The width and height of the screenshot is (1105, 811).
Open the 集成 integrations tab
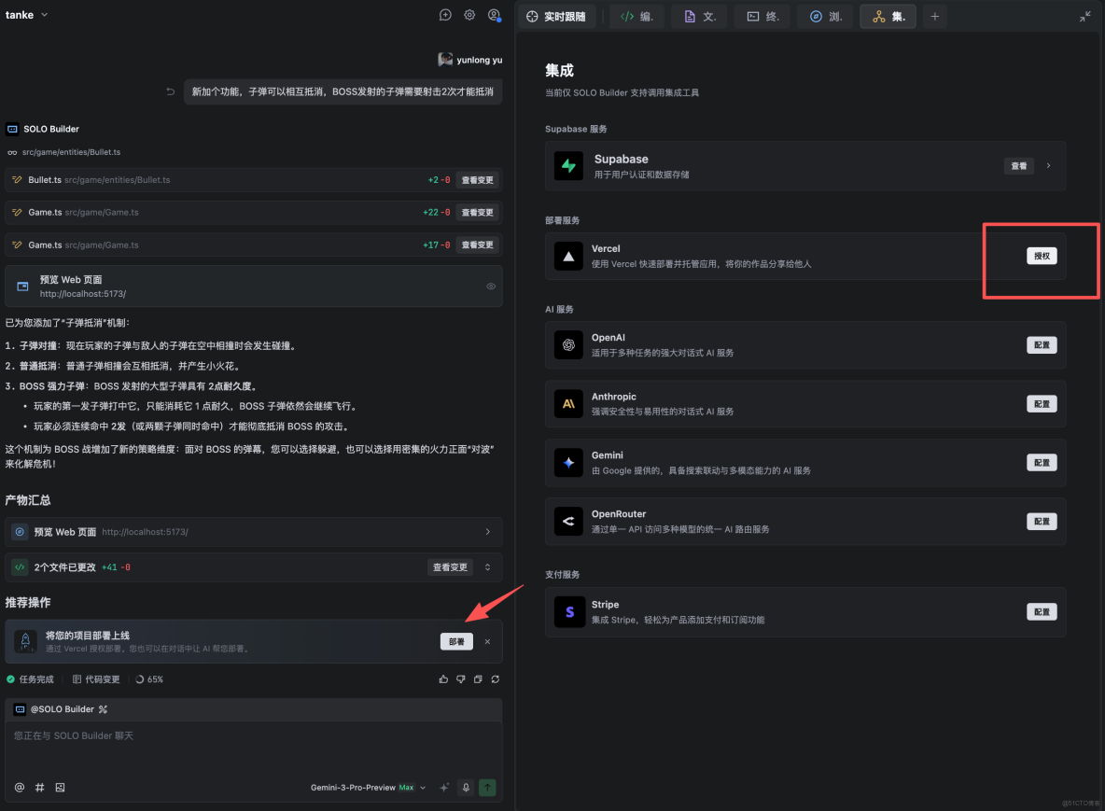(888, 16)
